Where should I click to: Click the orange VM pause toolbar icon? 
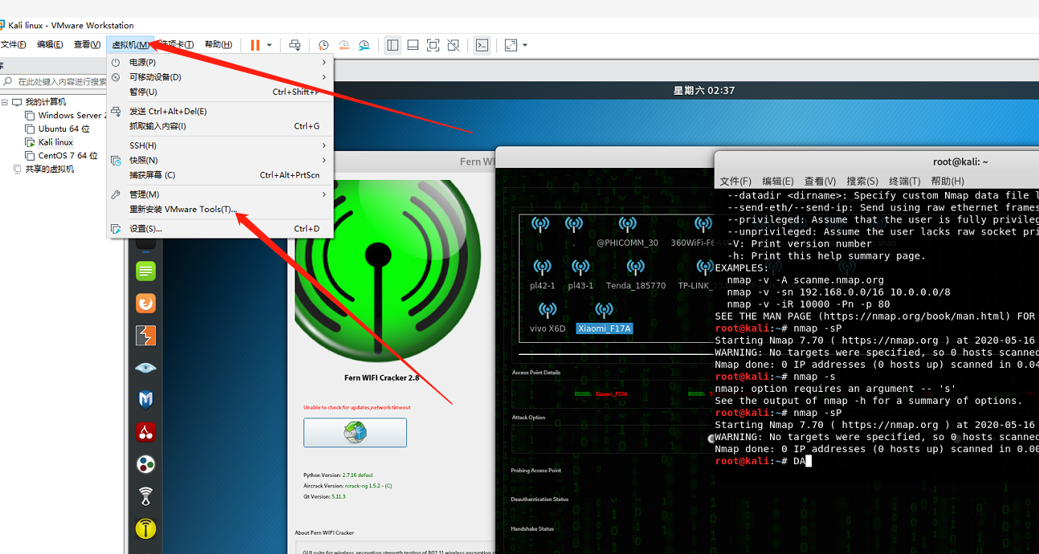pyautogui.click(x=255, y=45)
